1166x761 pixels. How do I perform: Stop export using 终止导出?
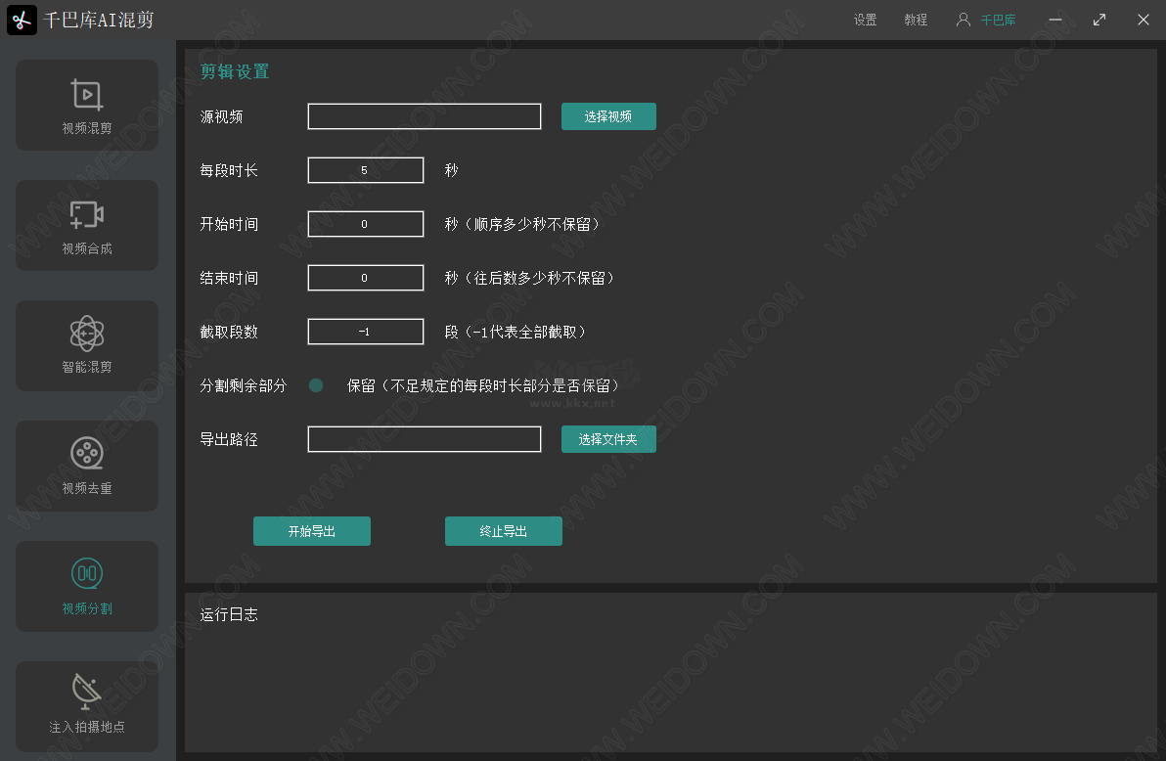(x=504, y=531)
